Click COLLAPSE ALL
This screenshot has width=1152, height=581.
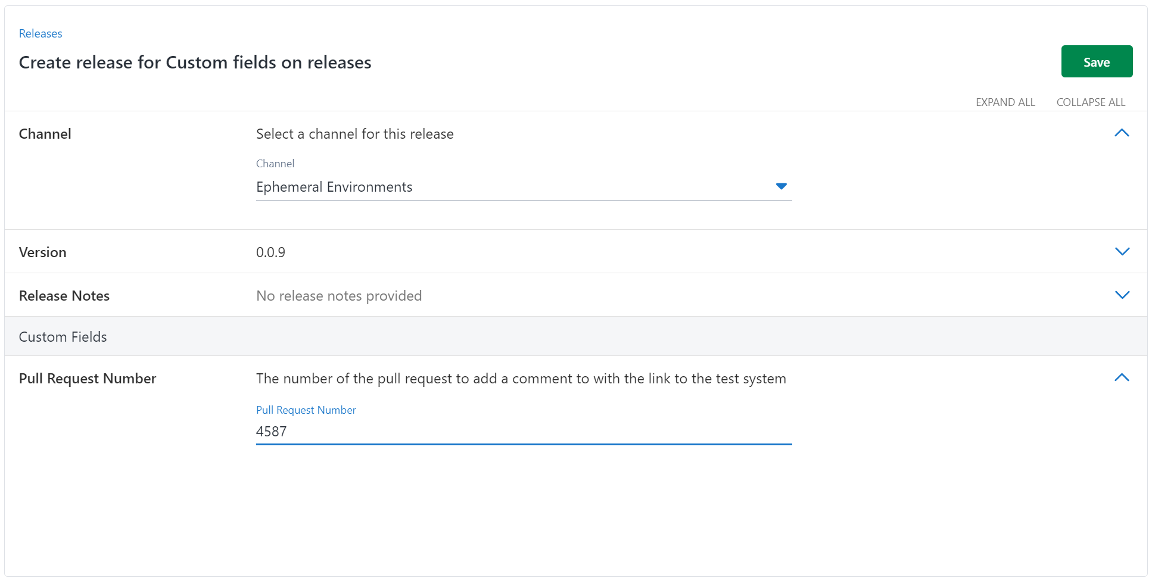pyautogui.click(x=1090, y=102)
